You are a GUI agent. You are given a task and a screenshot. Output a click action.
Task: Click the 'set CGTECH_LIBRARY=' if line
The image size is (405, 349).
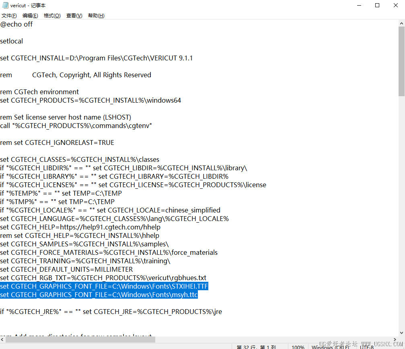[x=115, y=176]
